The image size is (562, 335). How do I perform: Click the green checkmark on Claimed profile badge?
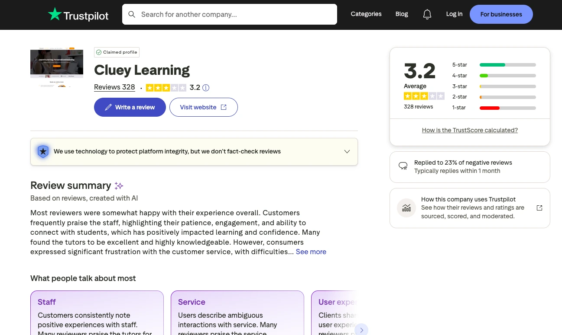click(x=99, y=52)
